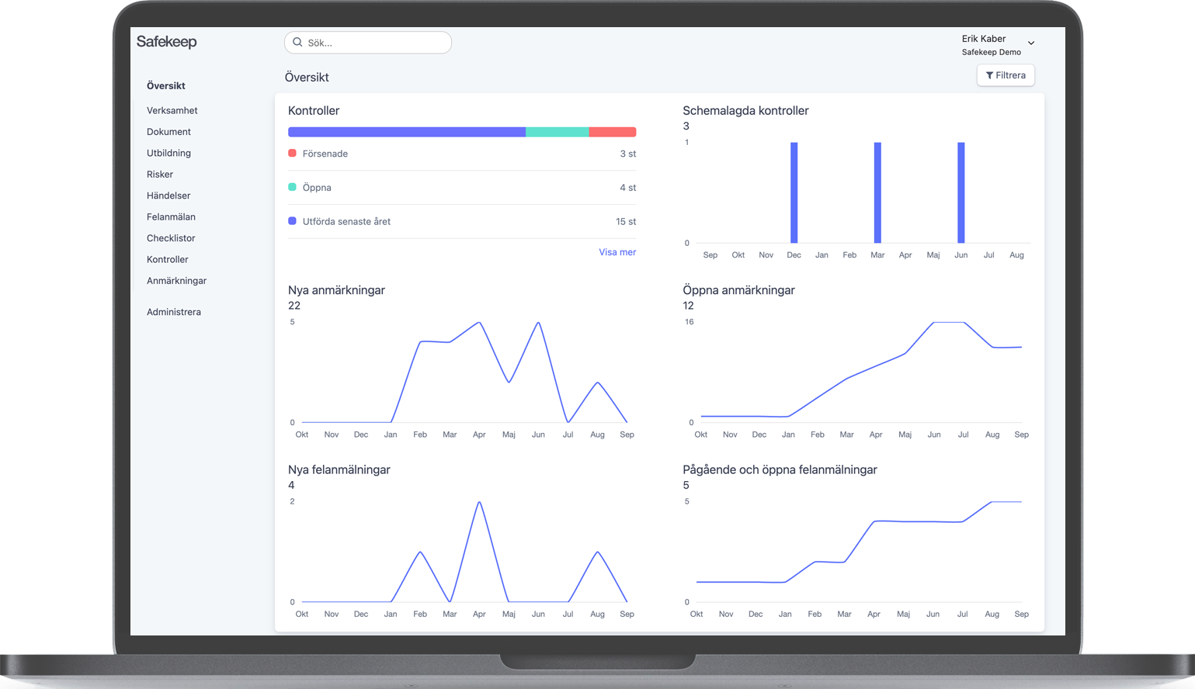Image resolution: width=1195 pixels, height=689 pixels.
Task: Click the Safekeep Demo organization label
Action: pos(992,52)
